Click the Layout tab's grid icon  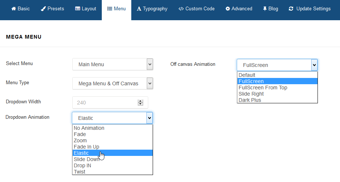[x=77, y=9]
